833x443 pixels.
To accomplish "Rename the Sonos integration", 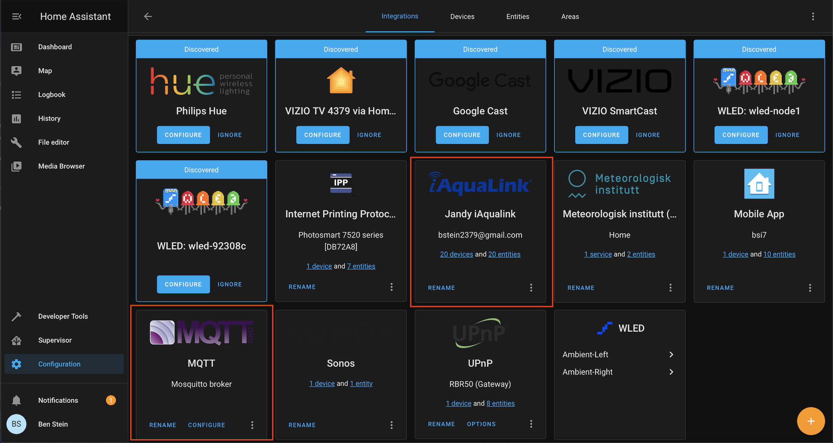I will (x=302, y=425).
